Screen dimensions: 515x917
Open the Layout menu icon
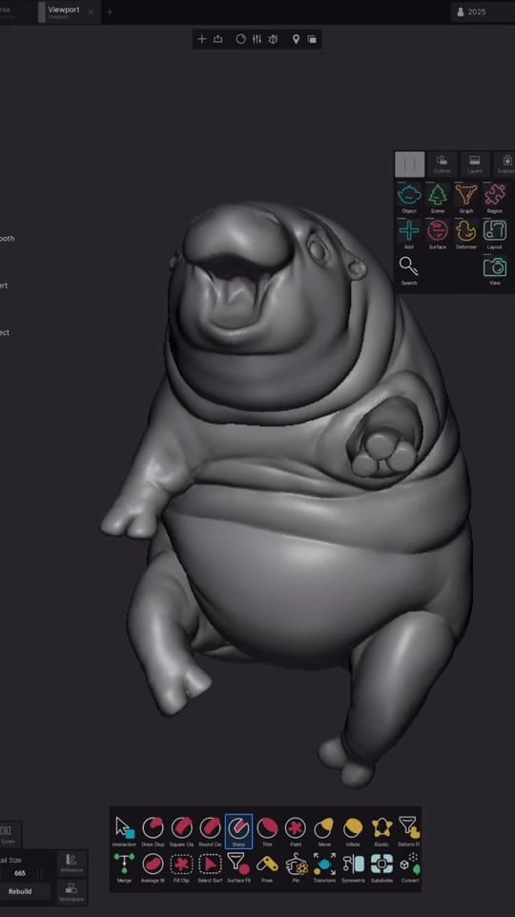[495, 235]
